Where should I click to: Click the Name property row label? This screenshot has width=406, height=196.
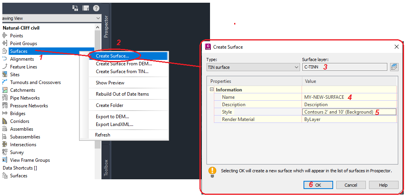pos(228,97)
